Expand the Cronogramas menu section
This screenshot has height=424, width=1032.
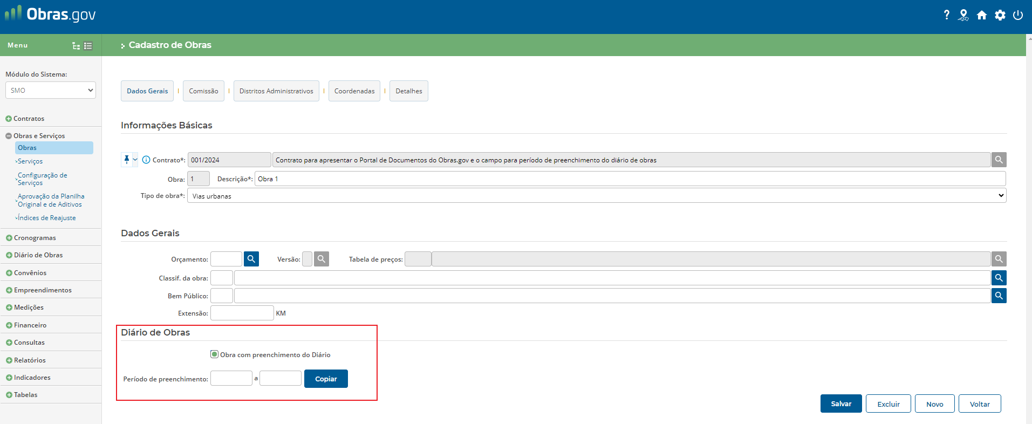[x=35, y=238]
